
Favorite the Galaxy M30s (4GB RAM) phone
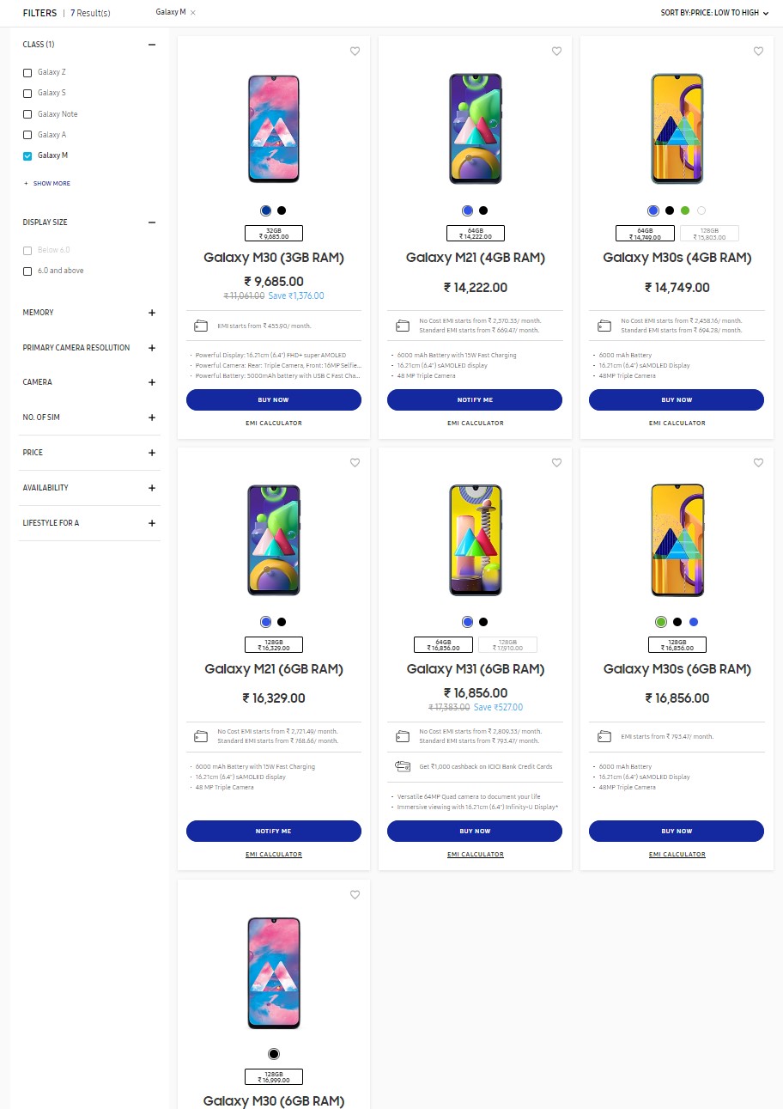pyautogui.click(x=758, y=52)
